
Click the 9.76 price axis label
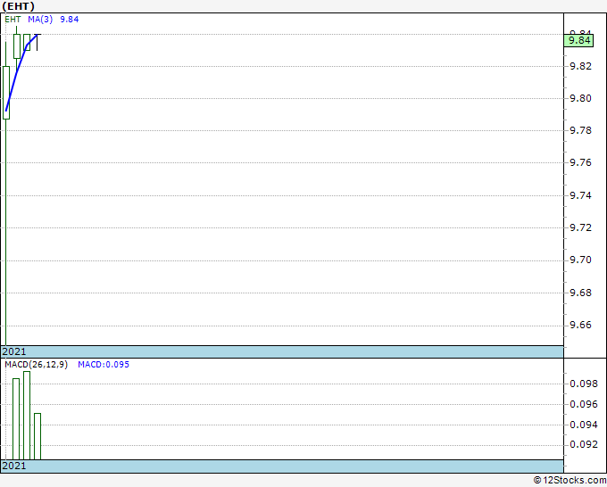pyautogui.click(x=581, y=163)
